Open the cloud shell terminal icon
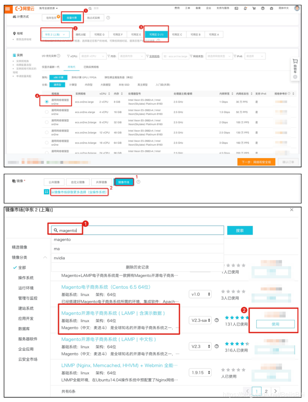Viewport: 308px width, 402px height. (x=236, y=8)
